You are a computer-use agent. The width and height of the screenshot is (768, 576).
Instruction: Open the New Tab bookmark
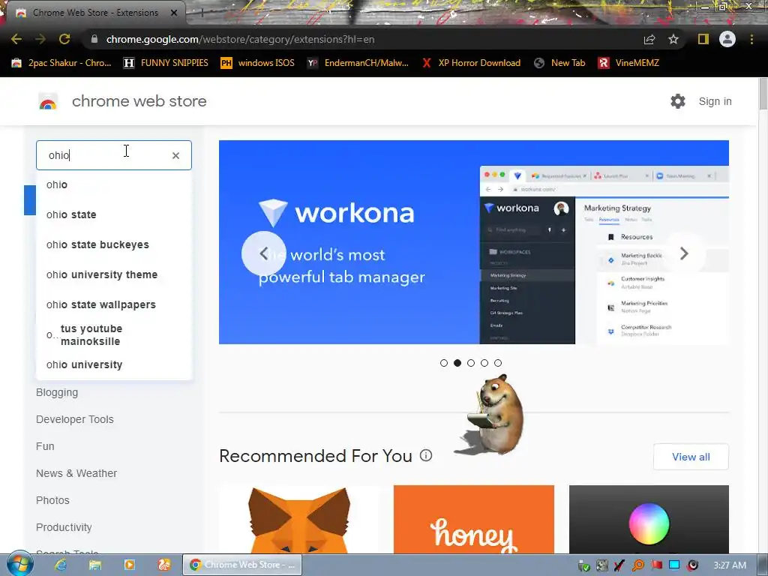coord(559,63)
